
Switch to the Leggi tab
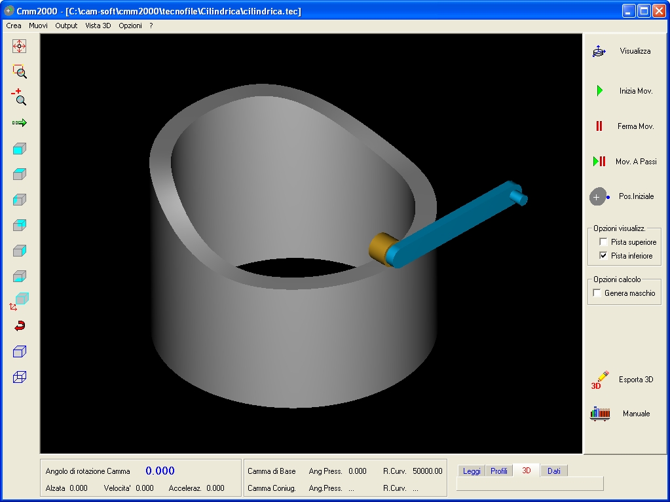472,471
